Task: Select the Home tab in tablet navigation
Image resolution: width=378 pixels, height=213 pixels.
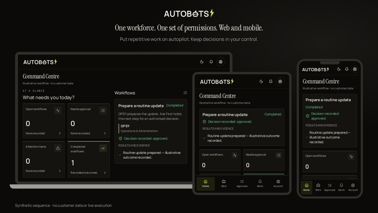Action: coord(206,184)
